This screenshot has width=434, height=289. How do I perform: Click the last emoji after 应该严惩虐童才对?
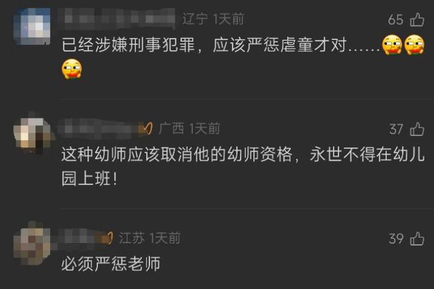(x=414, y=45)
